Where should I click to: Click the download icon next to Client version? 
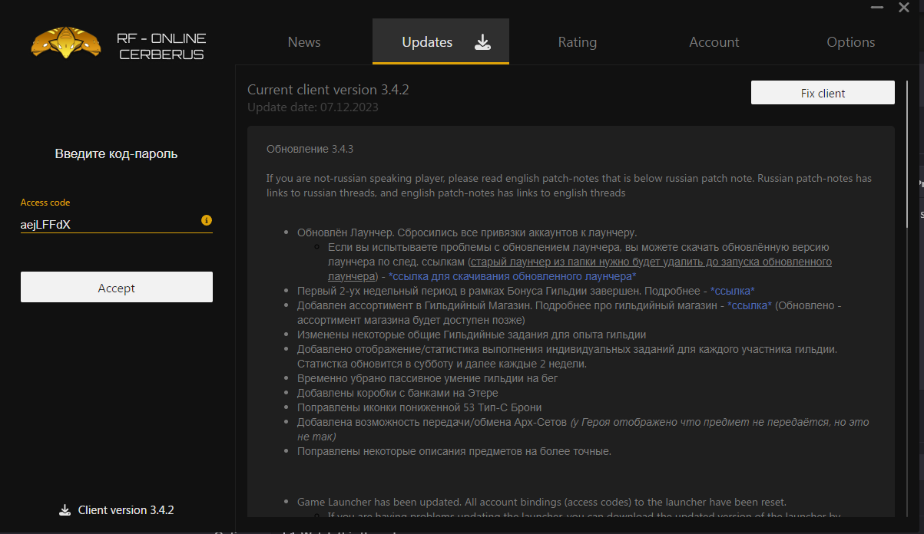[x=64, y=510]
